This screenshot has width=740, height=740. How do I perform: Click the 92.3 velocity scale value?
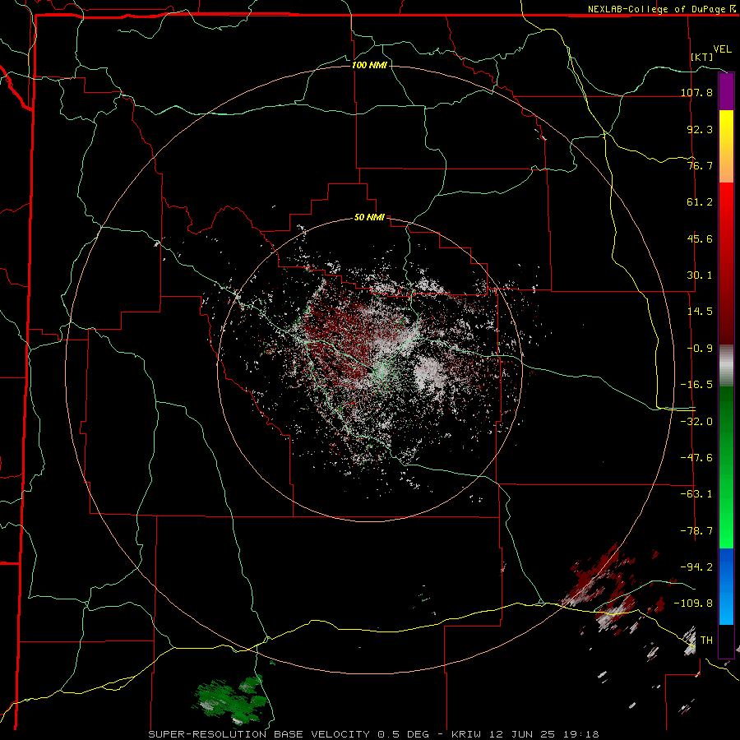click(700, 129)
